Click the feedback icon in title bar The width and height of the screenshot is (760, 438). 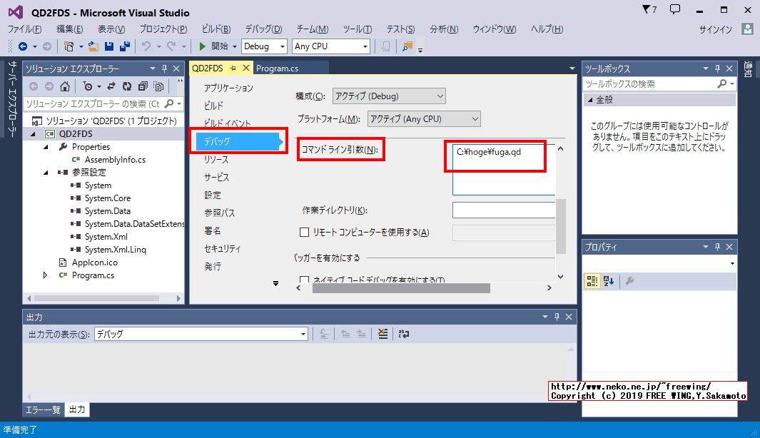click(x=675, y=10)
